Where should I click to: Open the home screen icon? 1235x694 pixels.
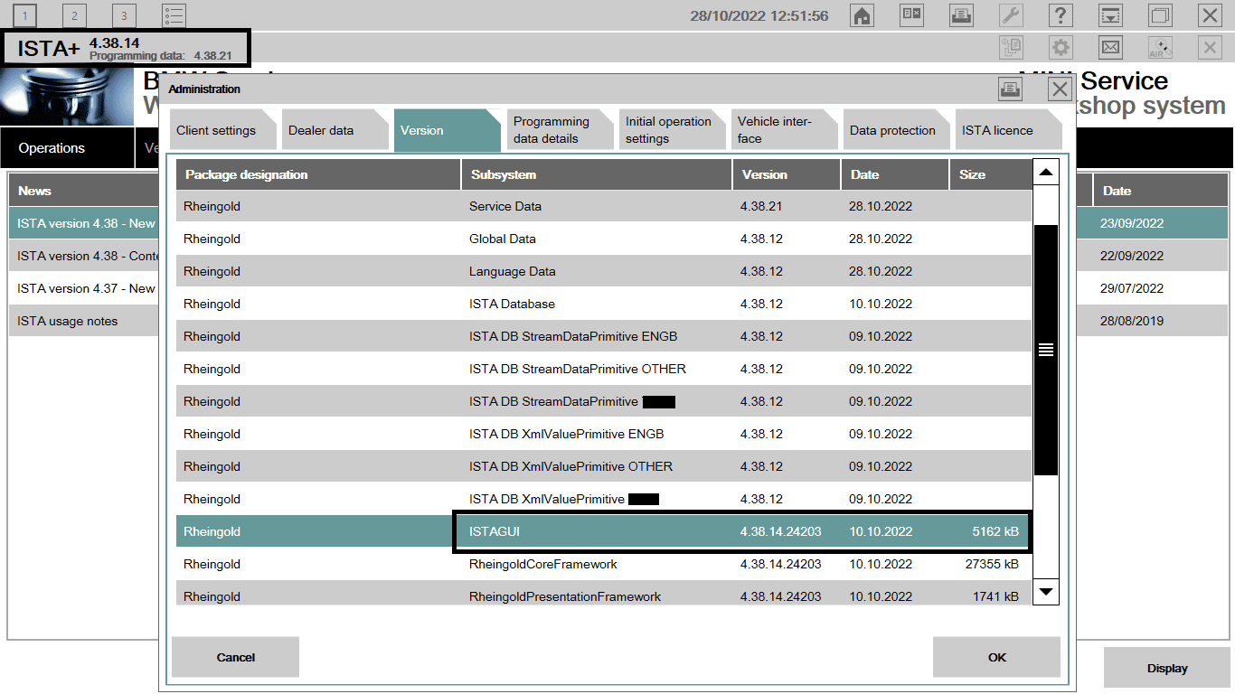click(863, 15)
